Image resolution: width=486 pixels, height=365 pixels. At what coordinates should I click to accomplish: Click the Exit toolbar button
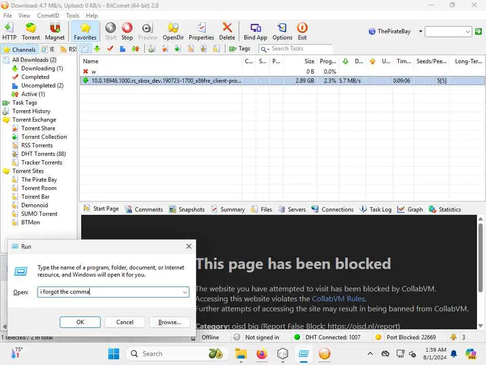click(x=302, y=31)
